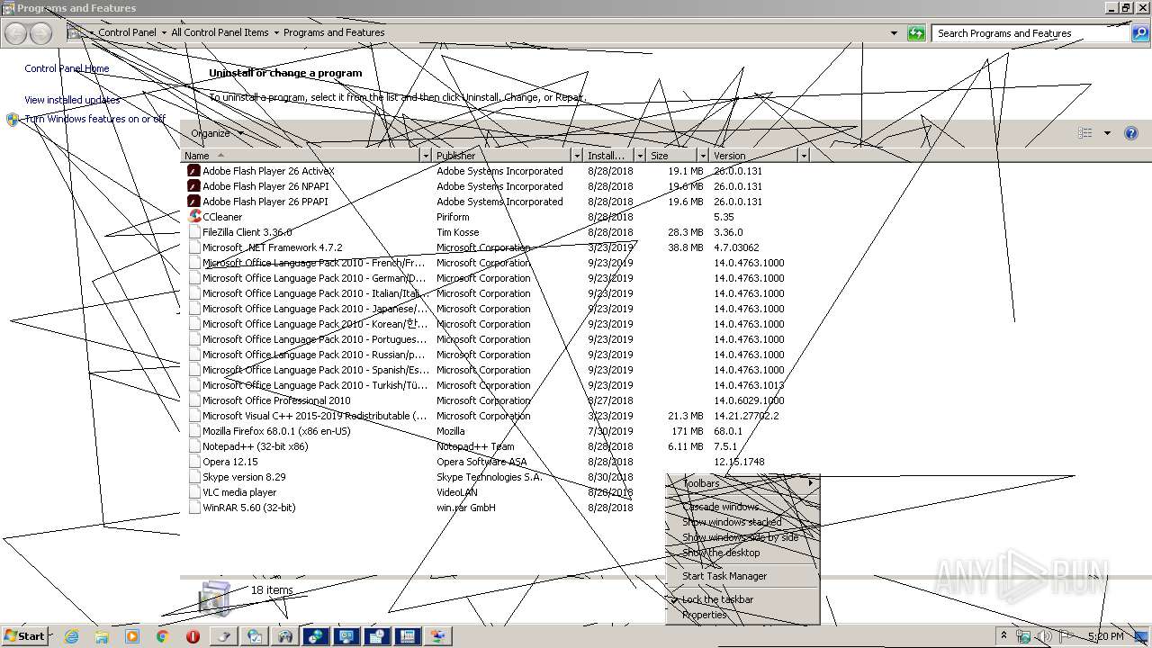
Task: Open Windows Explorer folder taskbar icon
Action: [102, 636]
